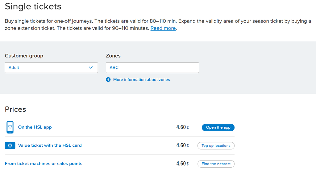Click the Top up locations button
This screenshot has height=171, width=316.
216,146
